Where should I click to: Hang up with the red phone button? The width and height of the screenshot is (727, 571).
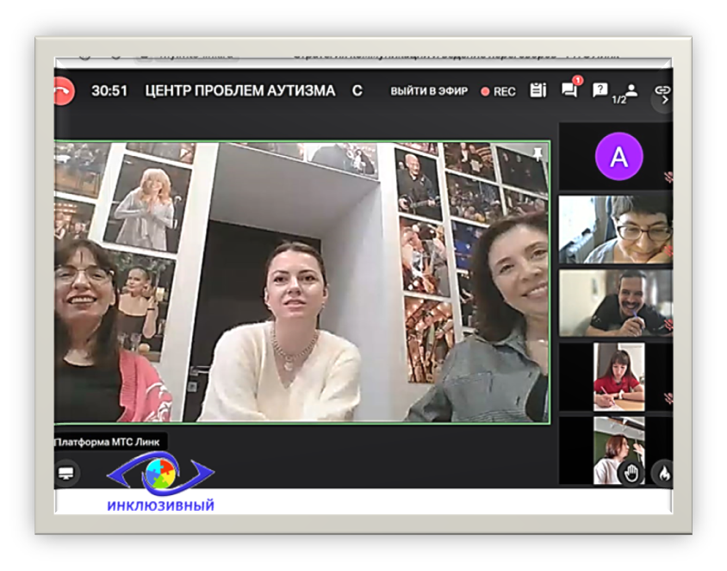64,90
